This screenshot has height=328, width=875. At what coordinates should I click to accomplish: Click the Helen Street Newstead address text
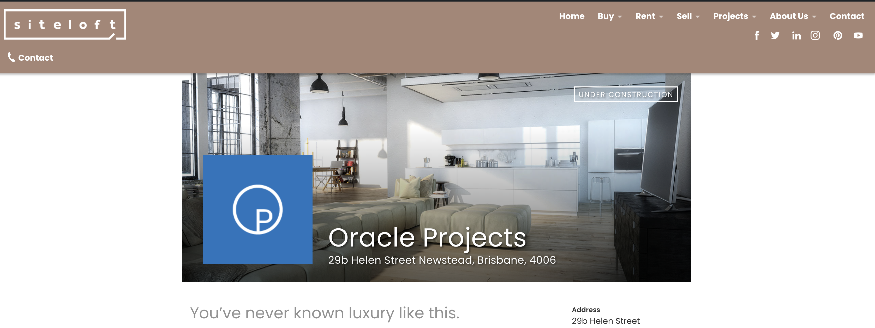pyautogui.click(x=442, y=260)
